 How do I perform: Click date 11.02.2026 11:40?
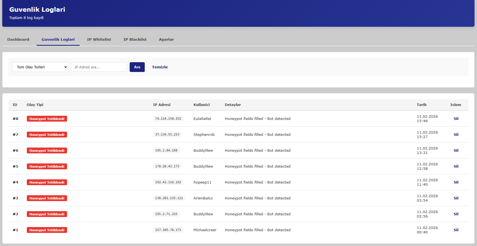427,182
